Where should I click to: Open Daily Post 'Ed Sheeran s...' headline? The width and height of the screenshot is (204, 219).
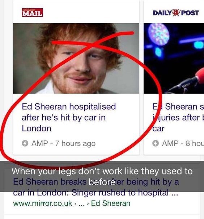[x=178, y=117]
